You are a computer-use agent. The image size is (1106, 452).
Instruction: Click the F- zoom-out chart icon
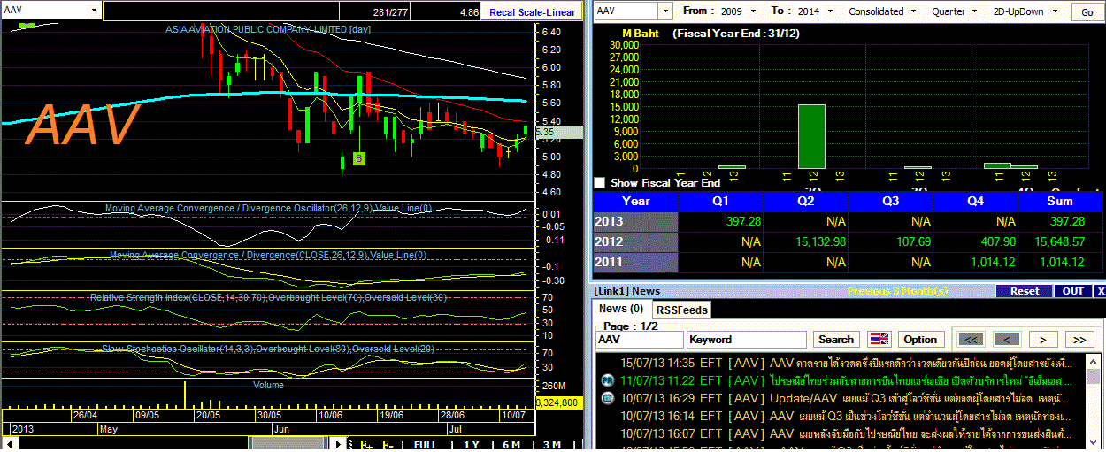click(x=388, y=445)
